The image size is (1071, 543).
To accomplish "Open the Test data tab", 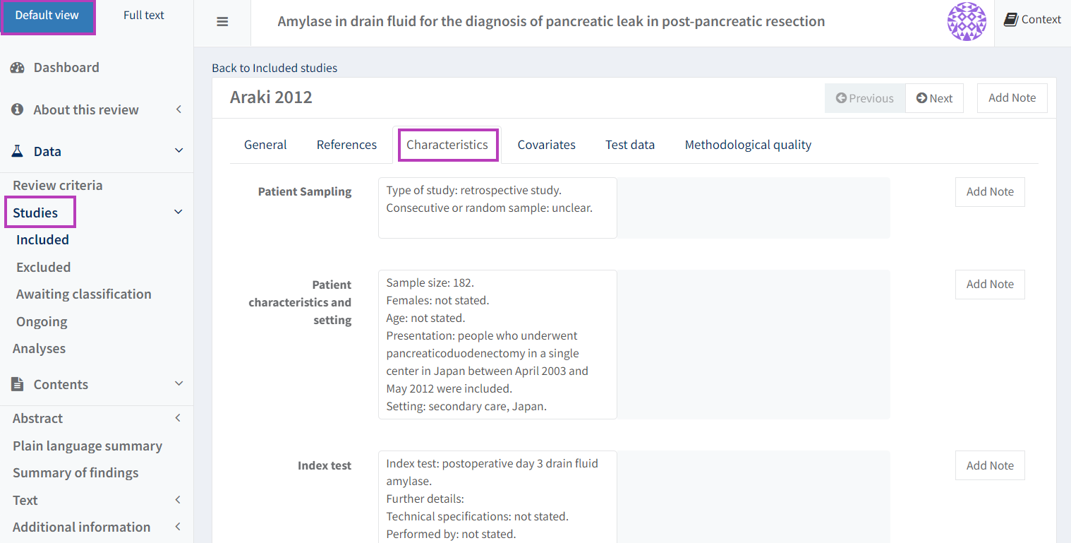I will tap(629, 145).
